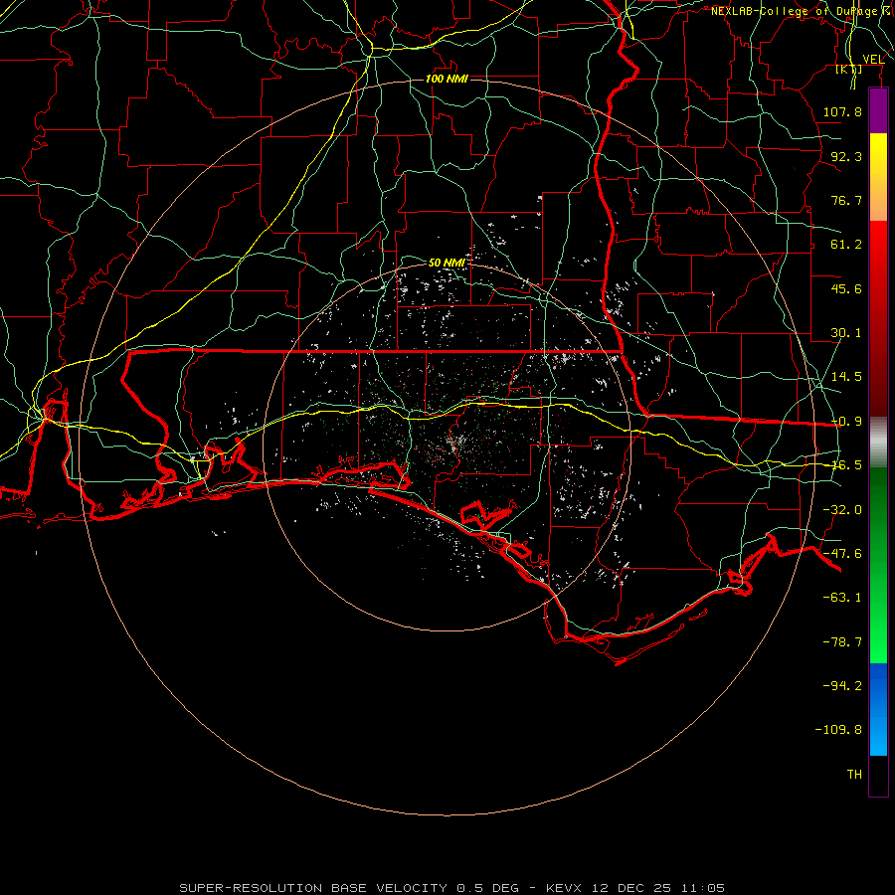This screenshot has width=895, height=895.
Task: Select the 76.7 scale value
Action: tap(845, 200)
